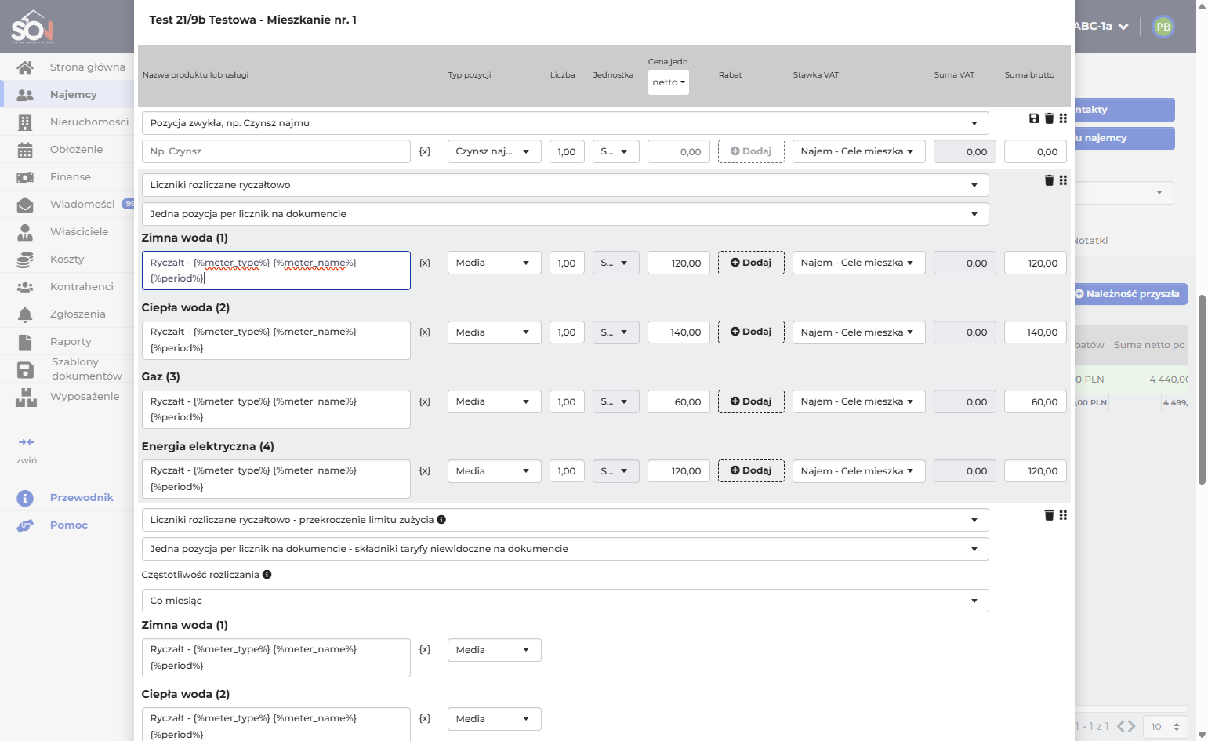This screenshot has height=741, width=1208.
Task: Click the save icon for the first position
Action: [x=1034, y=118]
